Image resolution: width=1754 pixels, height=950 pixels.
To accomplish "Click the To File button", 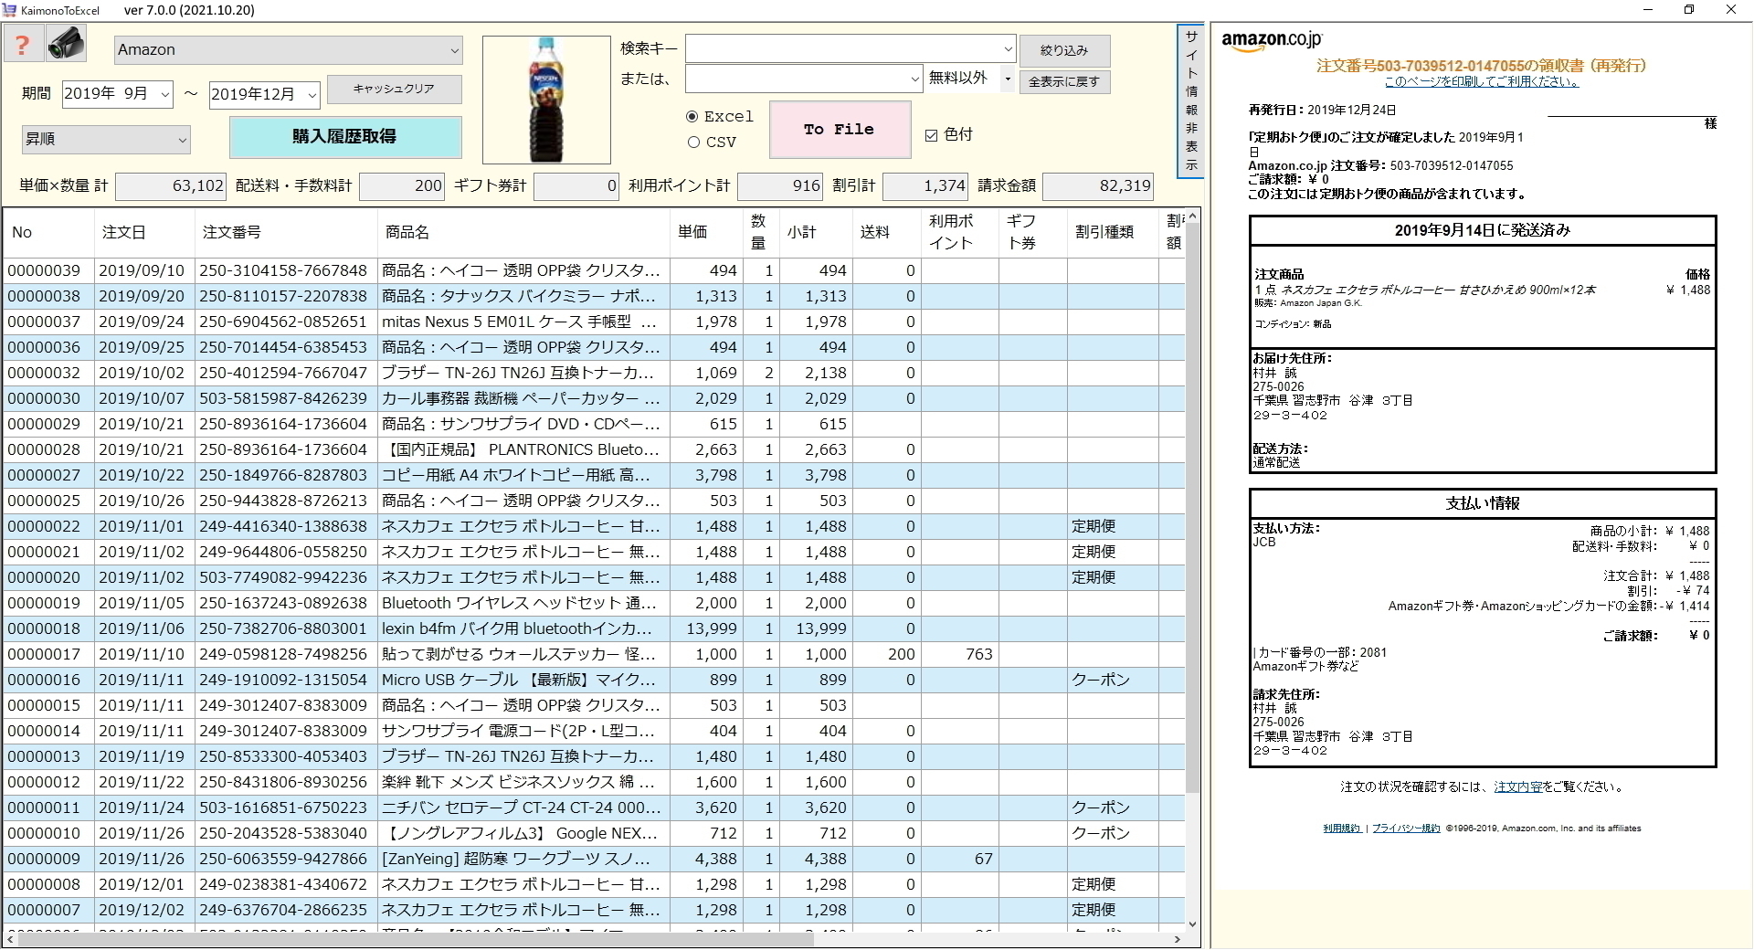I will (840, 129).
